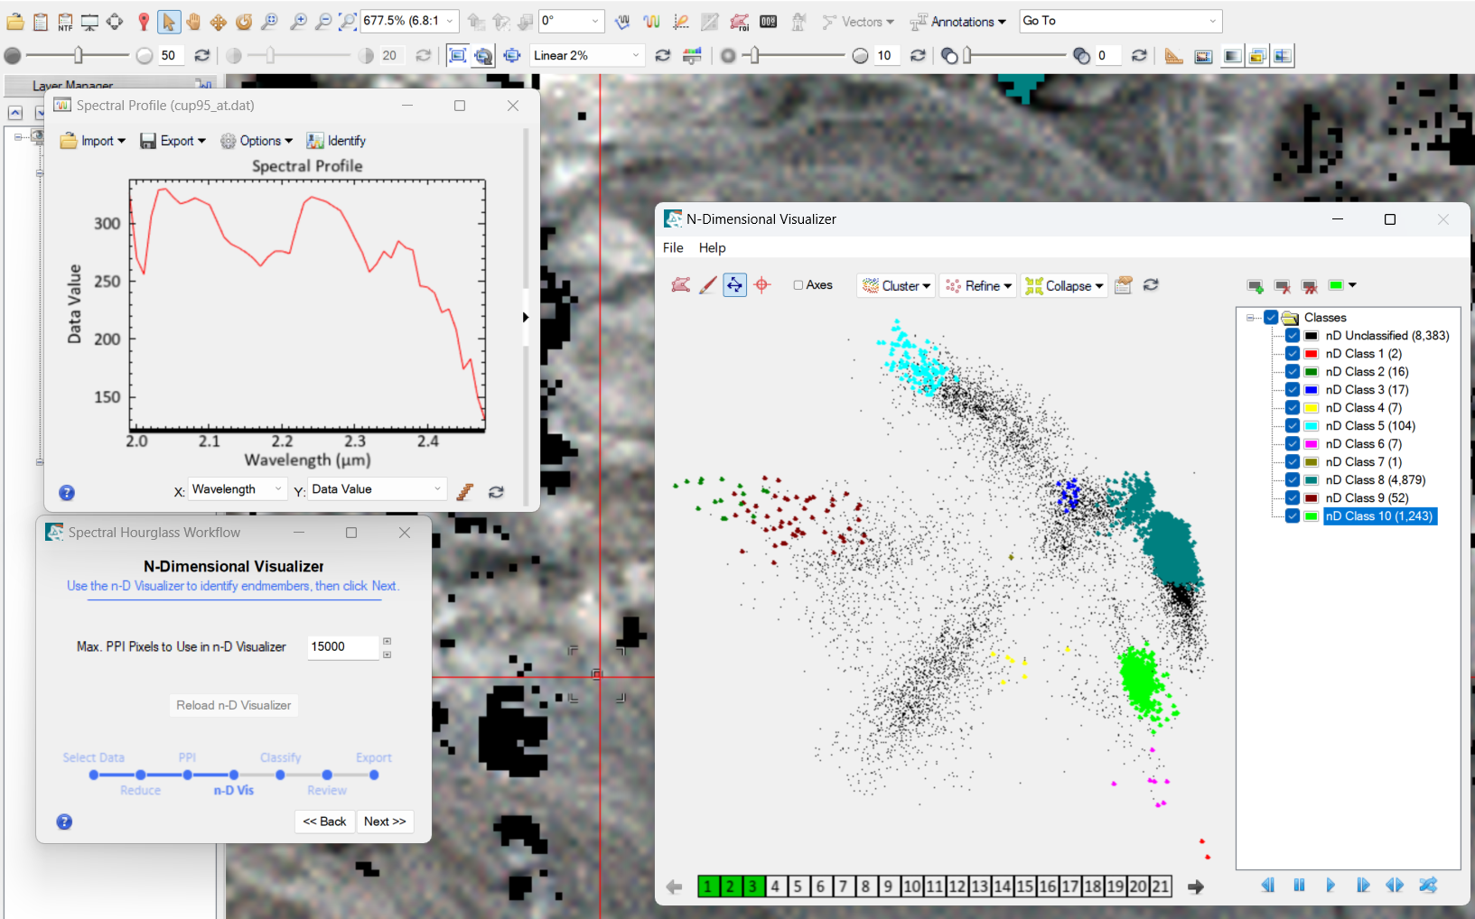Click the Reload n-D Visualizer button
Image resolution: width=1475 pixels, height=919 pixels.
(233, 705)
